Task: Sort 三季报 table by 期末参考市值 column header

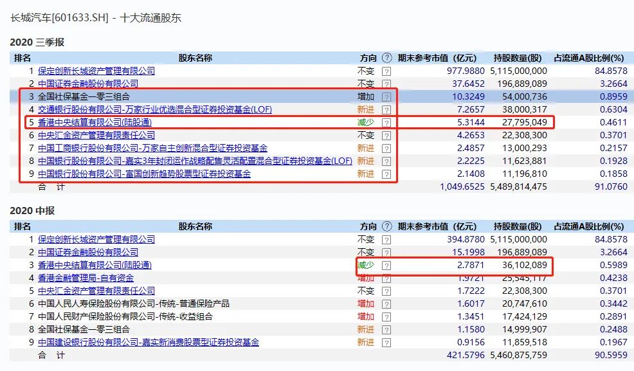Action: [437, 58]
